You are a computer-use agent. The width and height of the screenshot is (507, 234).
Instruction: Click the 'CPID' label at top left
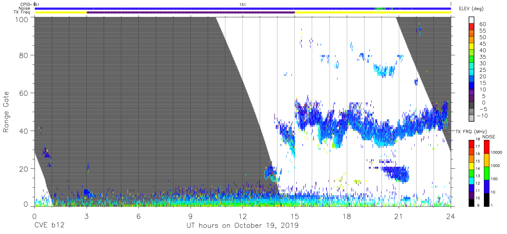(25, 4)
